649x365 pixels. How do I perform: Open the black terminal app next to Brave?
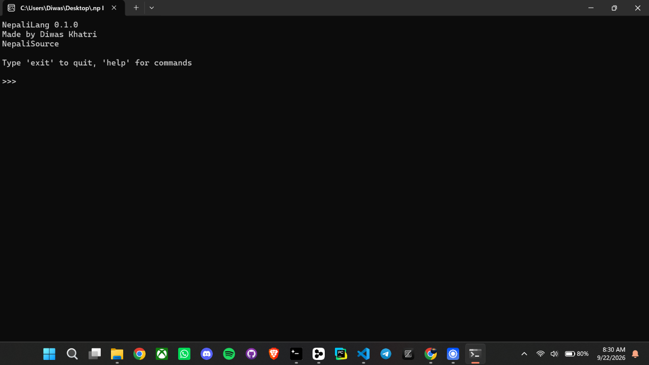click(x=296, y=354)
